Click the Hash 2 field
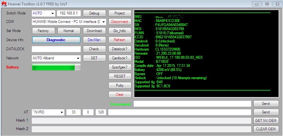283x136 pixels. (141, 129)
